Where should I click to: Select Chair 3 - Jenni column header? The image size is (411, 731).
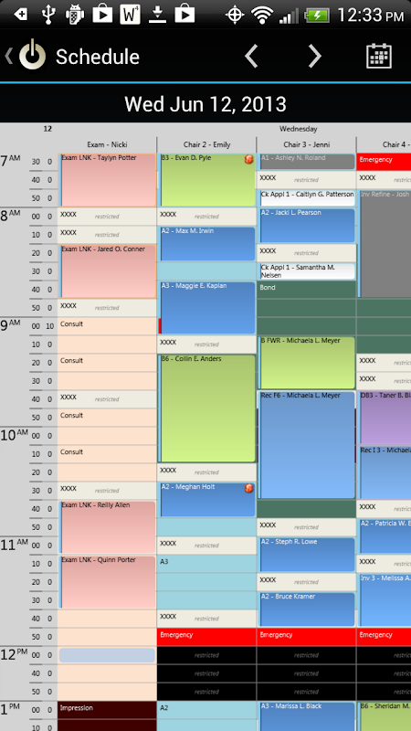[306, 144]
